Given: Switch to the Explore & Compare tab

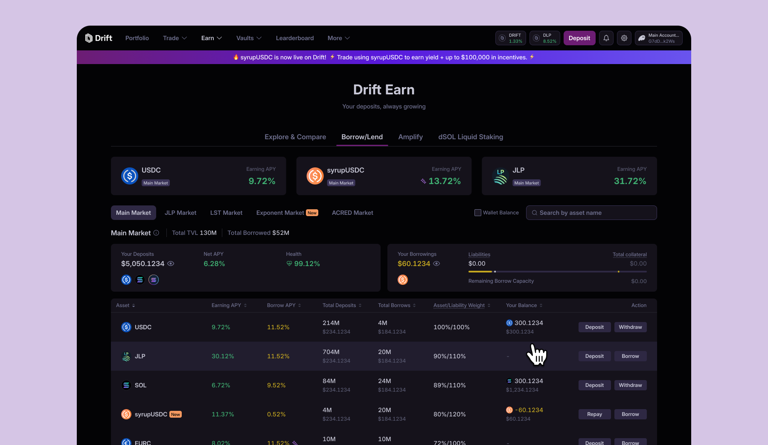Looking at the screenshot, I should (295, 137).
